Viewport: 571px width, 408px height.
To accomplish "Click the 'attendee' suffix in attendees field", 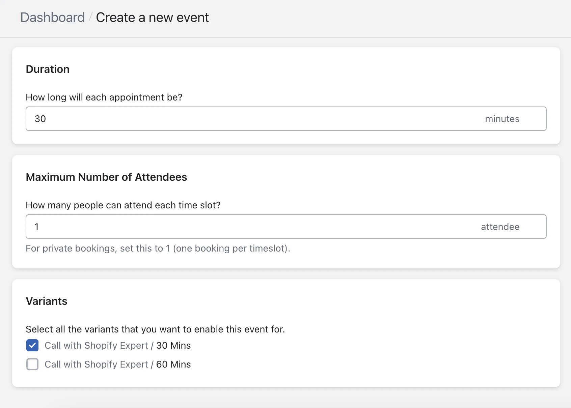I will tap(500, 227).
